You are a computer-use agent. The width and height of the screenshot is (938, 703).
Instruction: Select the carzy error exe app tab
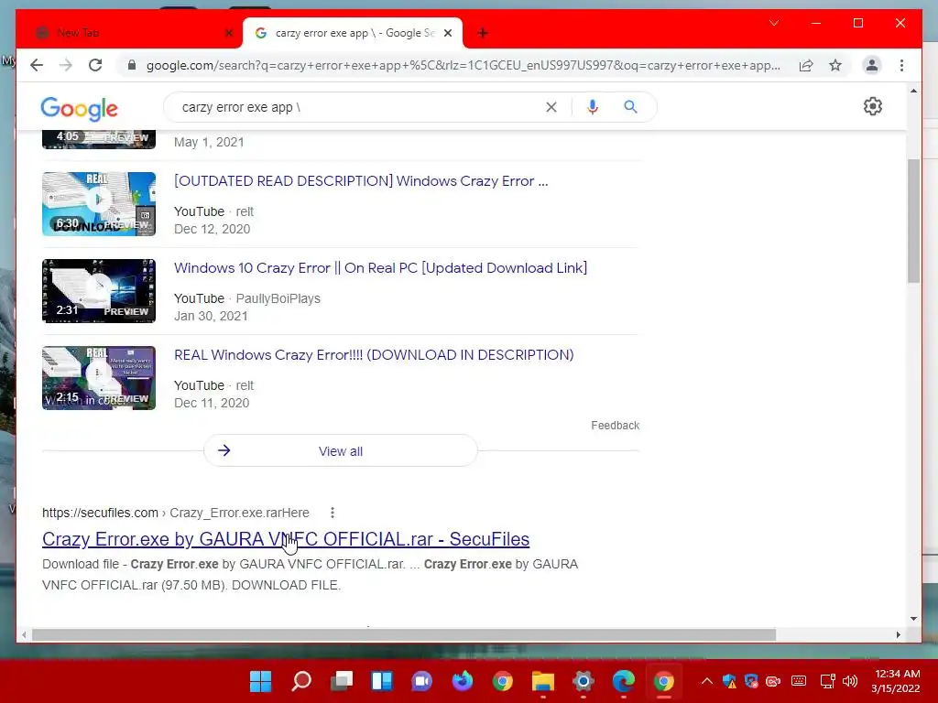(353, 33)
